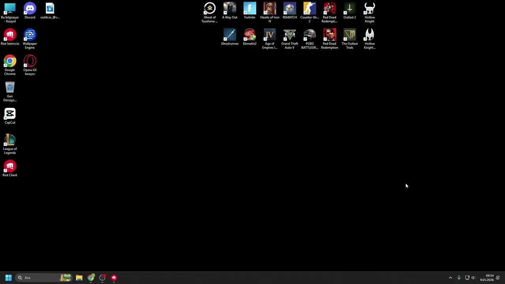
Task: Open OBS Studio from the taskbar
Action: 102,278
